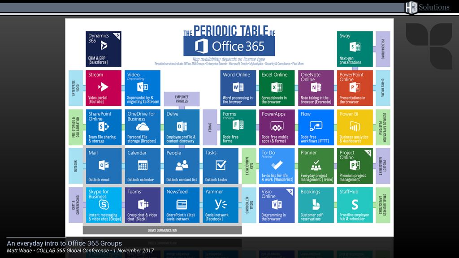The width and height of the screenshot is (459, 258).
Task: Open the Yammer Y icon
Action: [x=221, y=204]
